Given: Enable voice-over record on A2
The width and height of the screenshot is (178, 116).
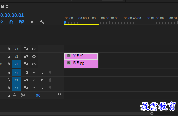Looking at the screenshot, I should pos(50,80).
